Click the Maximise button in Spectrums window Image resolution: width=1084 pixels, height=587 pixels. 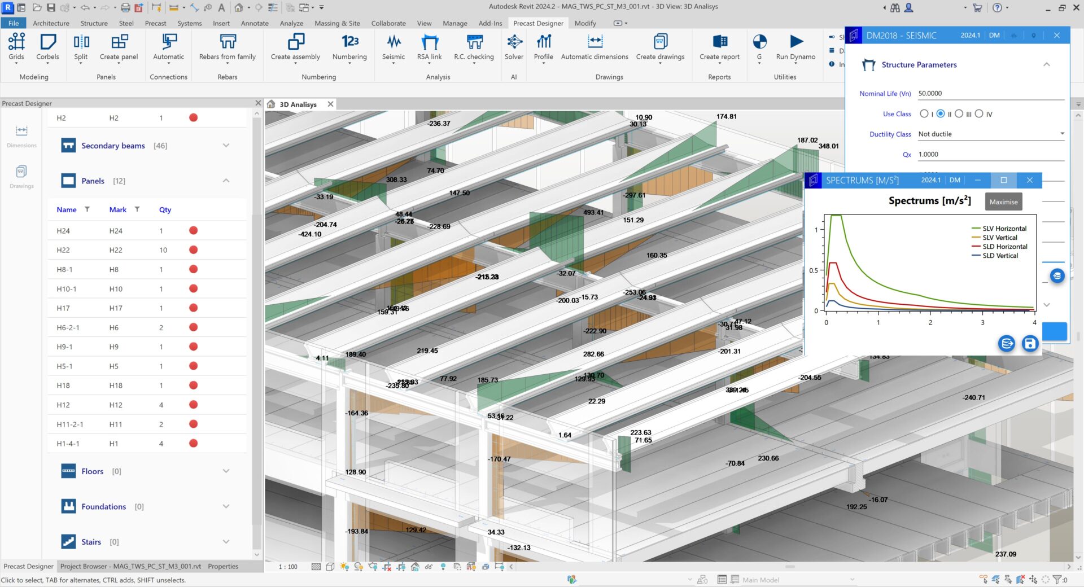[1003, 201]
